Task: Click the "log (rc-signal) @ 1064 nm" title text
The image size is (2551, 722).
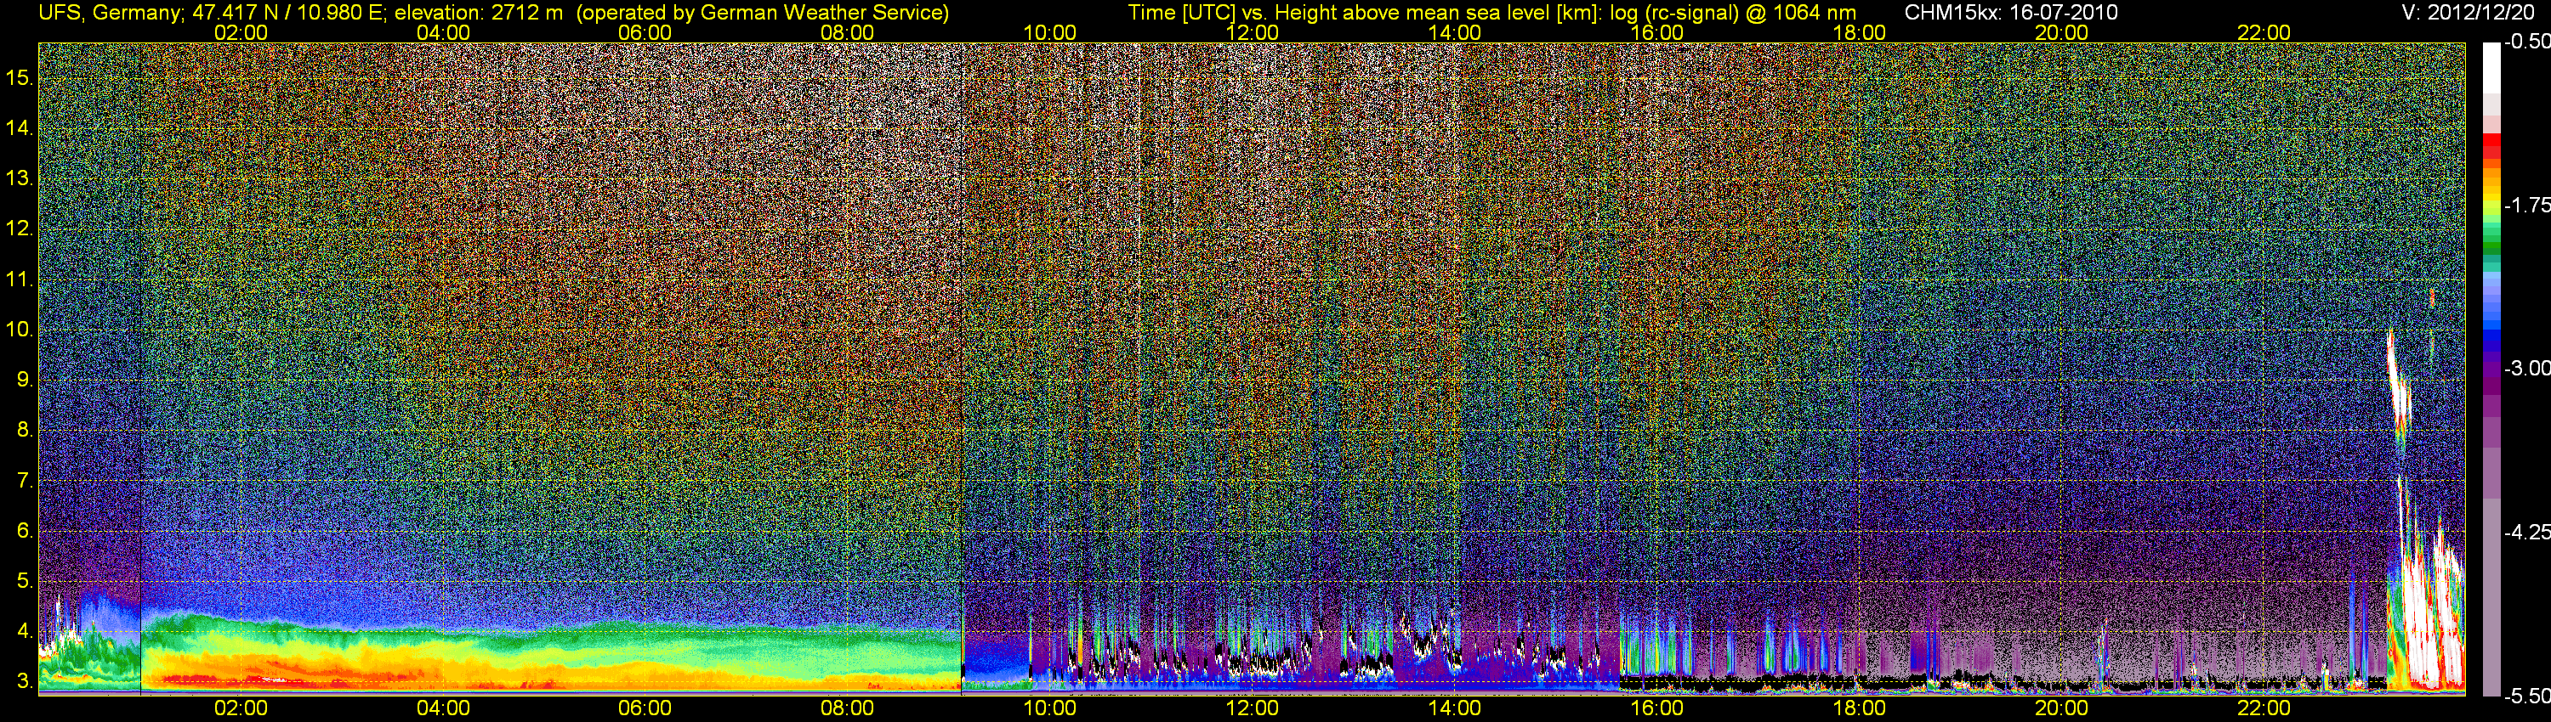Action: [1733, 13]
